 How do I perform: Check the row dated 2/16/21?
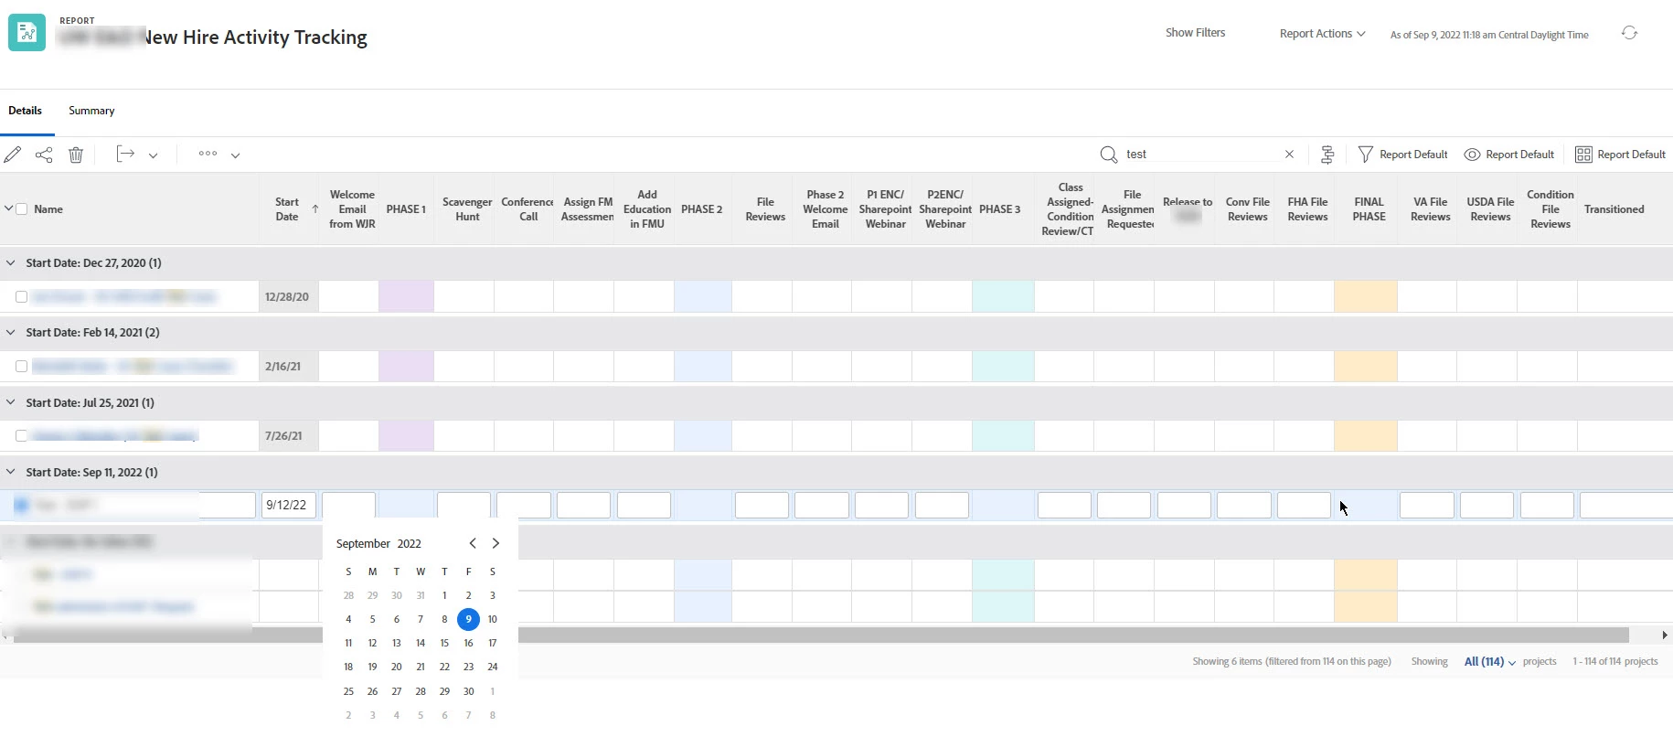[21, 367]
